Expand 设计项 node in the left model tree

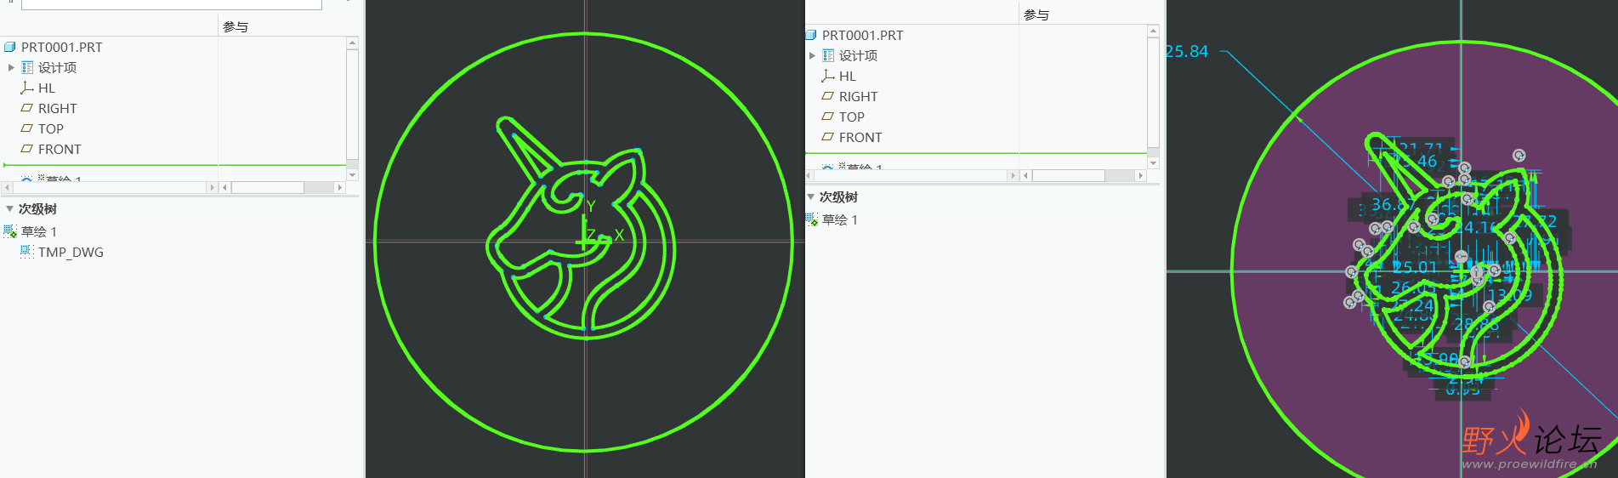pyautogui.click(x=11, y=68)
